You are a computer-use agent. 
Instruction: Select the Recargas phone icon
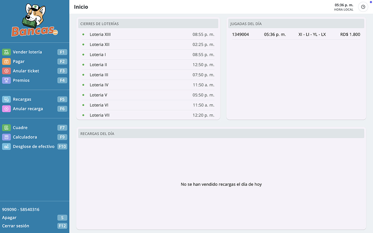click(x=7, y=99)
